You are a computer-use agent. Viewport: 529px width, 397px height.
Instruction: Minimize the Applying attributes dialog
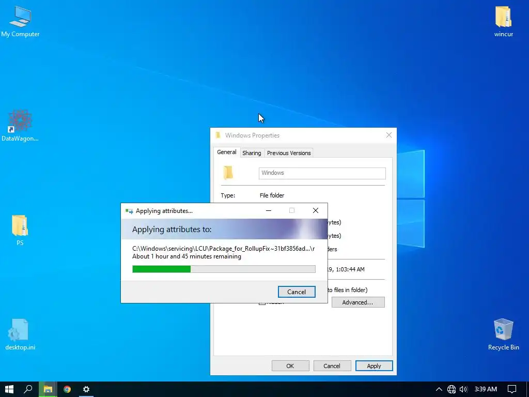tap(269, 211)
